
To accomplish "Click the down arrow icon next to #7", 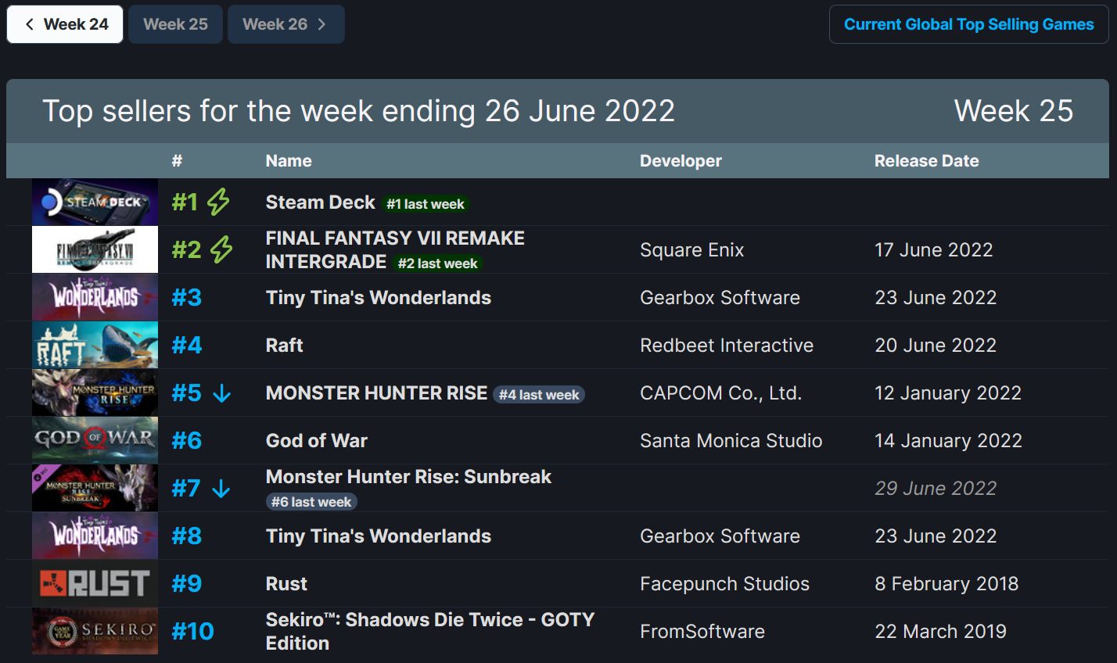I will point(221,489).
